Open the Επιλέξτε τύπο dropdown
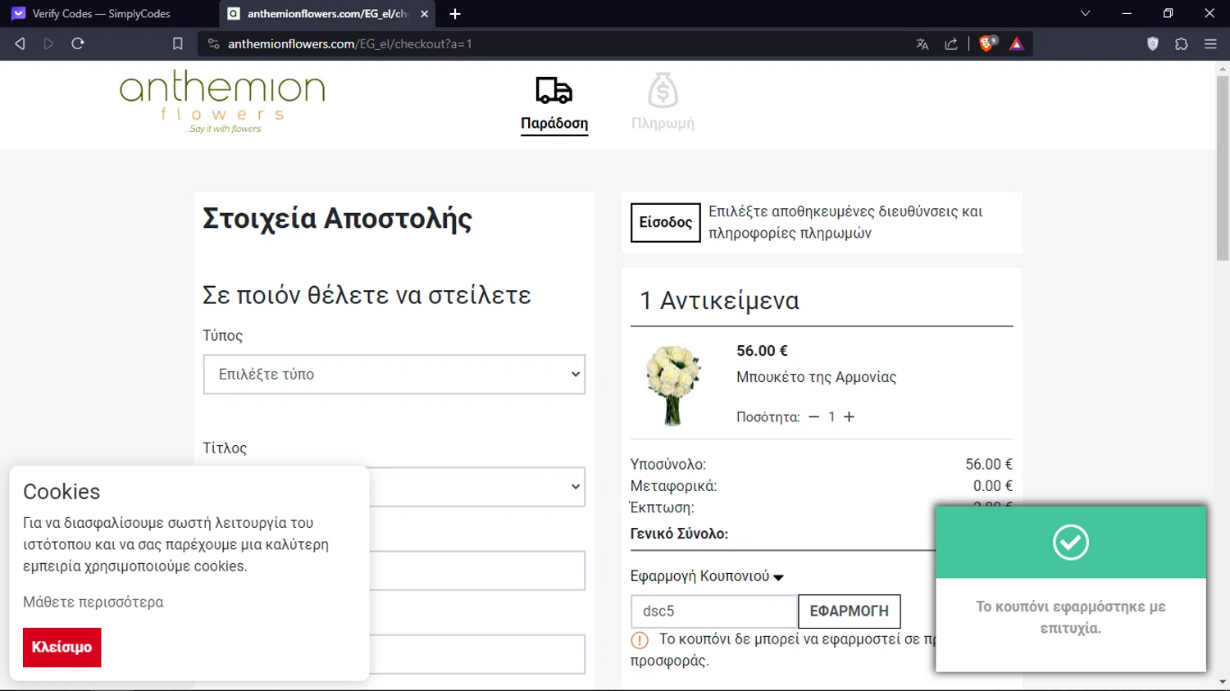 pyautogui.click(x=394, y=375)
